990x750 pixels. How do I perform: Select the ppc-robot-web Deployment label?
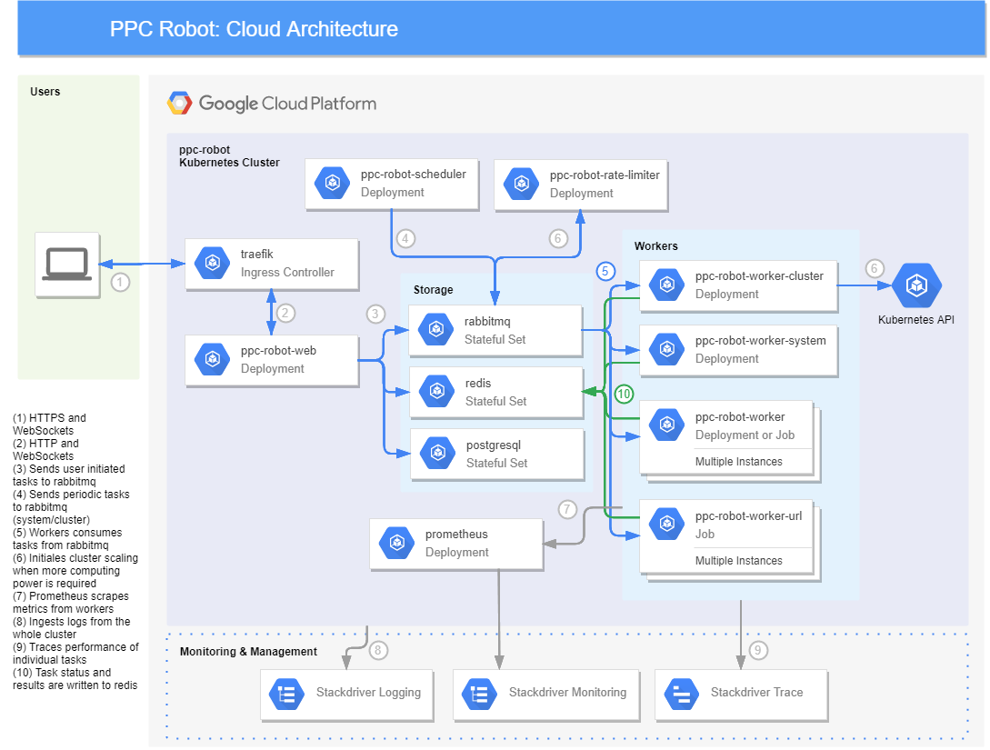tap(278, 360)
